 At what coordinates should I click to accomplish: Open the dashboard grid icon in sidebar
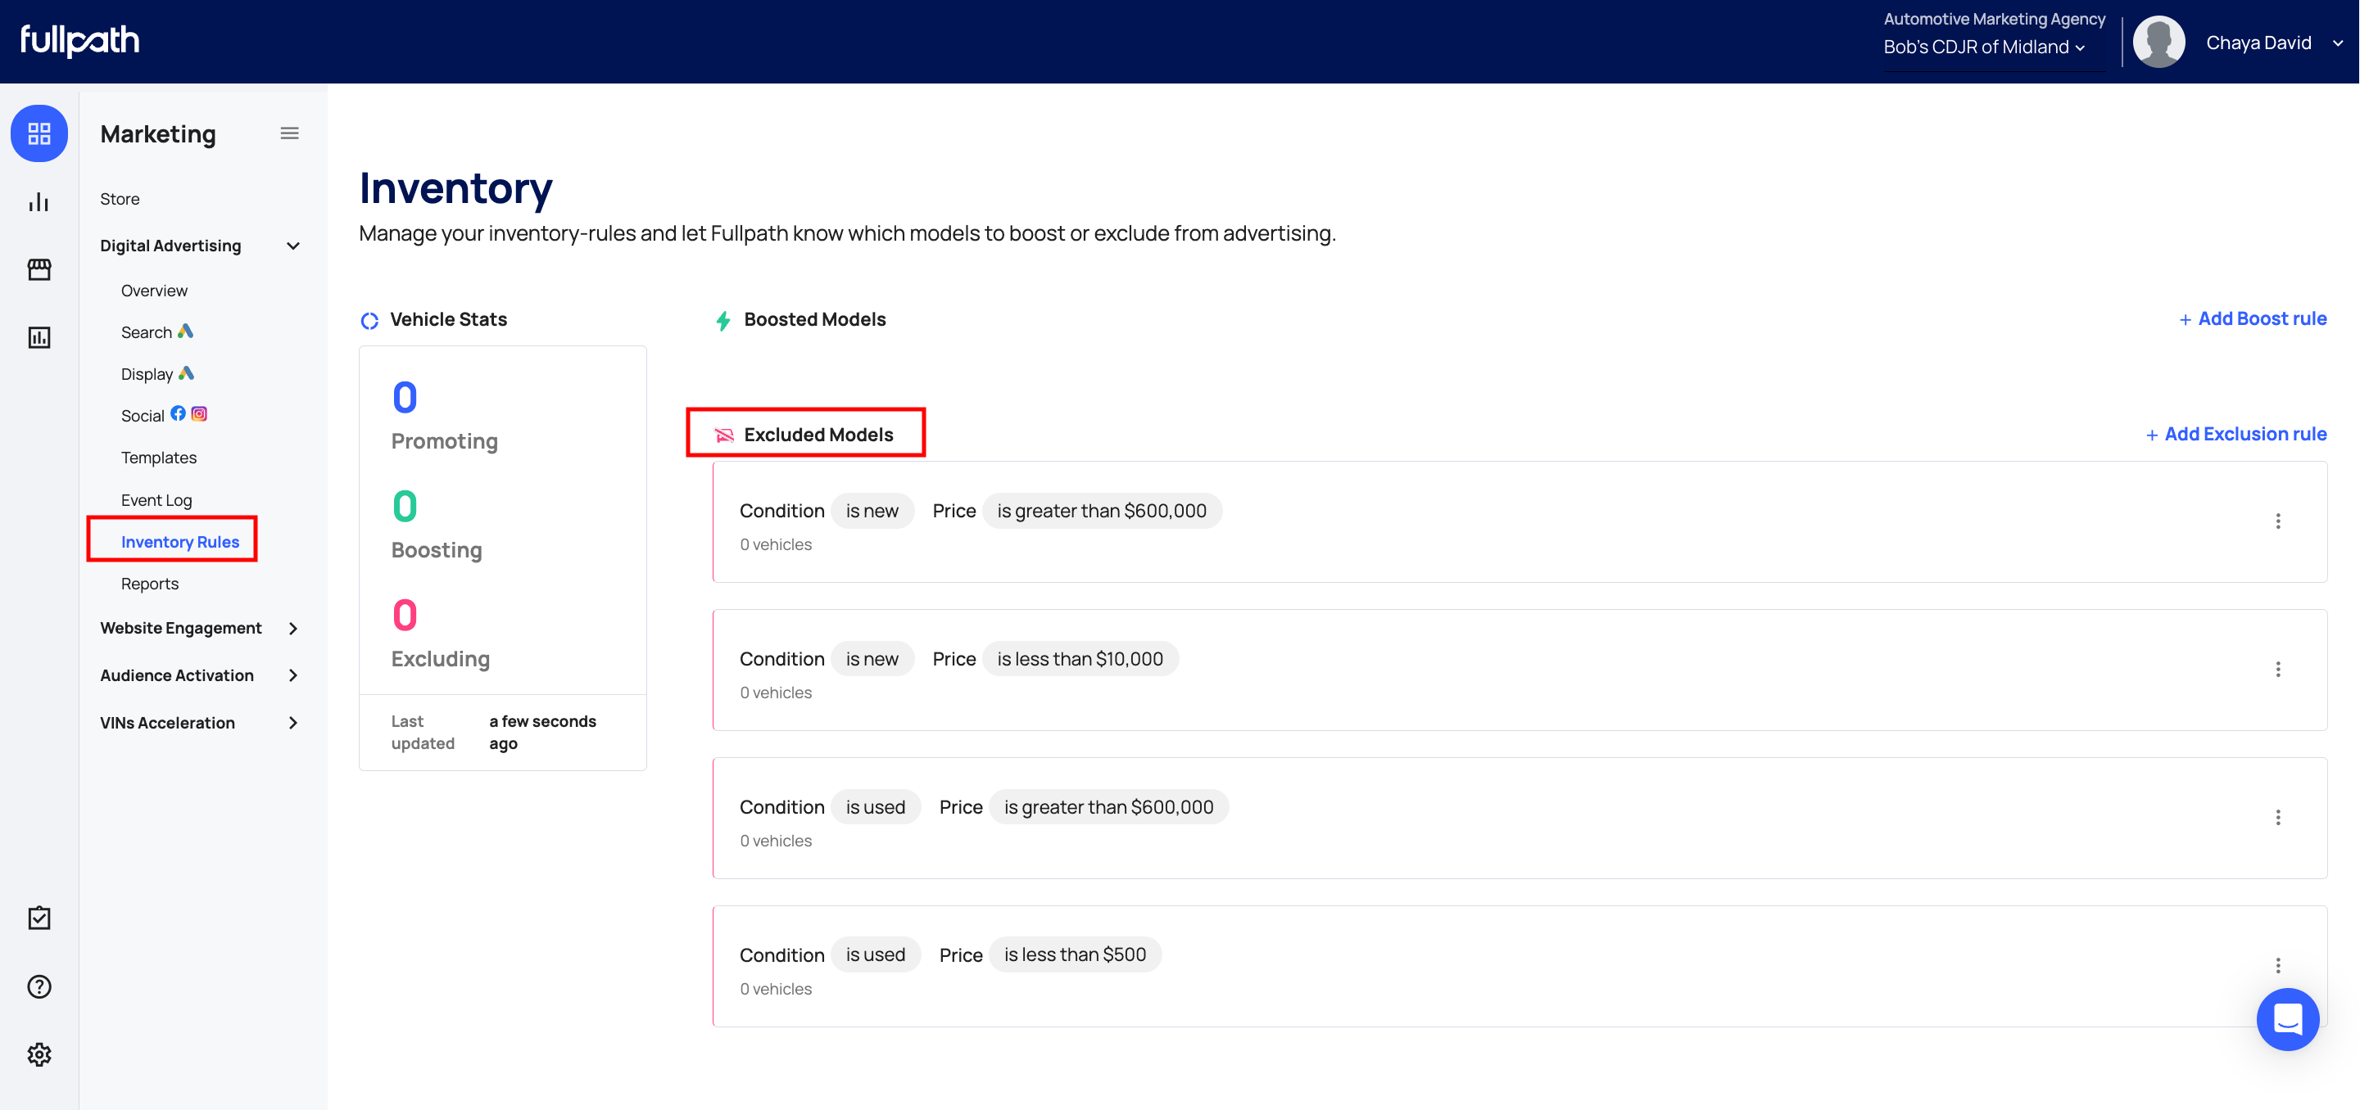point(39,133)
